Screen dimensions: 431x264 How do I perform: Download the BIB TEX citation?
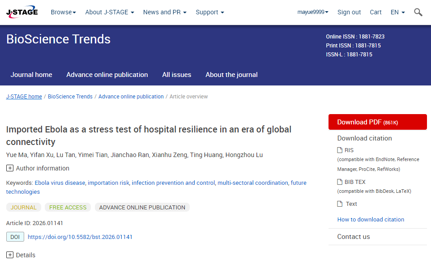355,182
